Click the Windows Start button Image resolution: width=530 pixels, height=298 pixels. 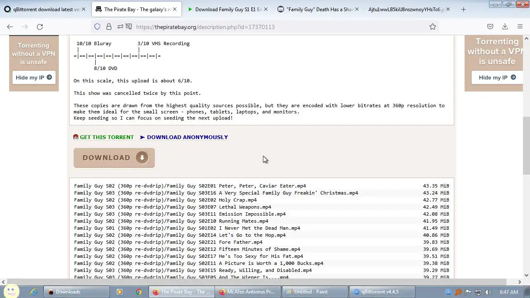pyautogui.click(x=11, y=292)
